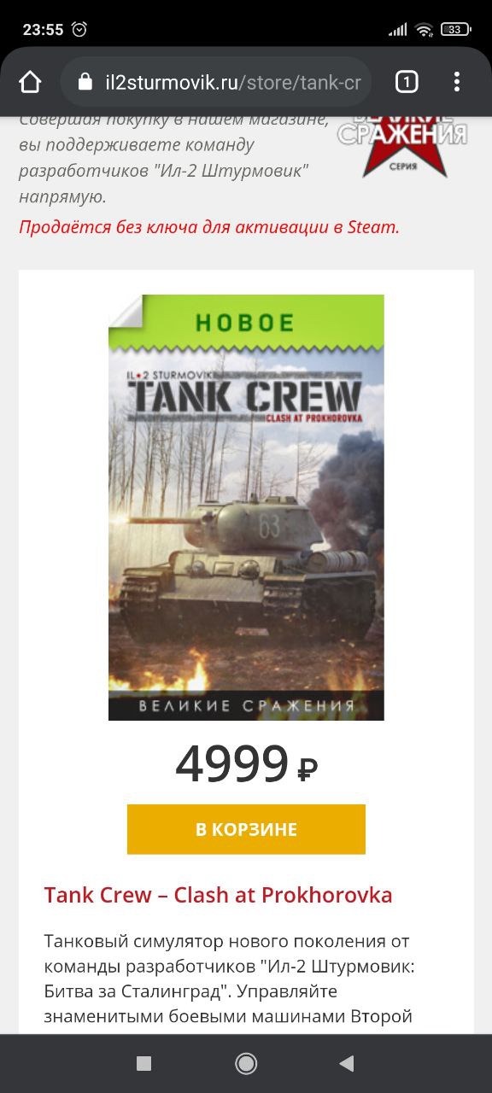This screenshot has width=492, height=1093.
Task: Tap the browser home icon
Action: tap(30, 82)
